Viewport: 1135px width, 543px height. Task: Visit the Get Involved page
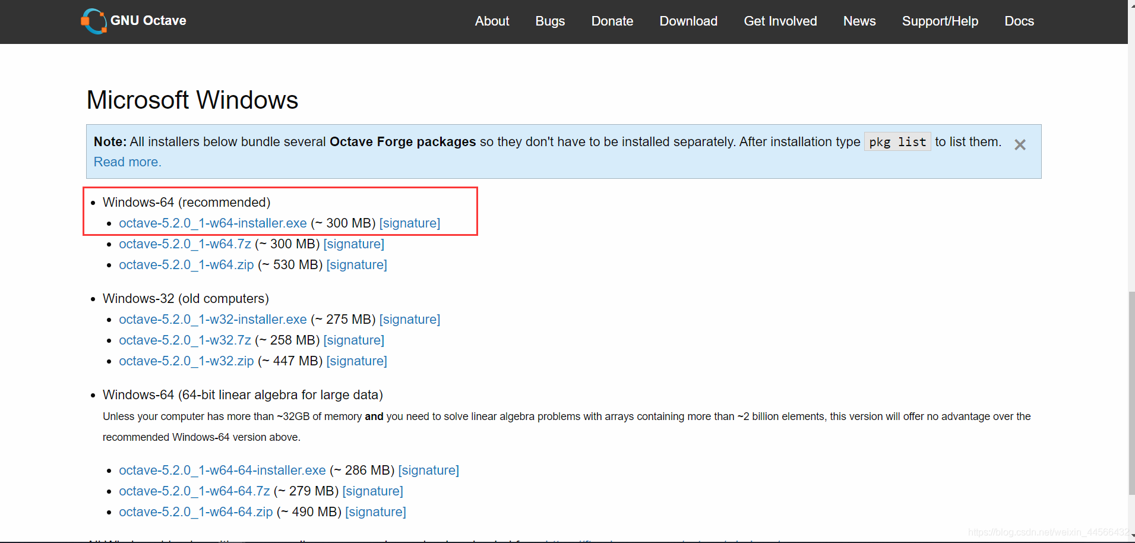780,21
